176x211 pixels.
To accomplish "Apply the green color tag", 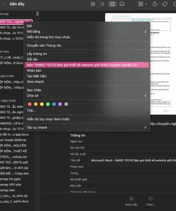I will click(48, 104).
